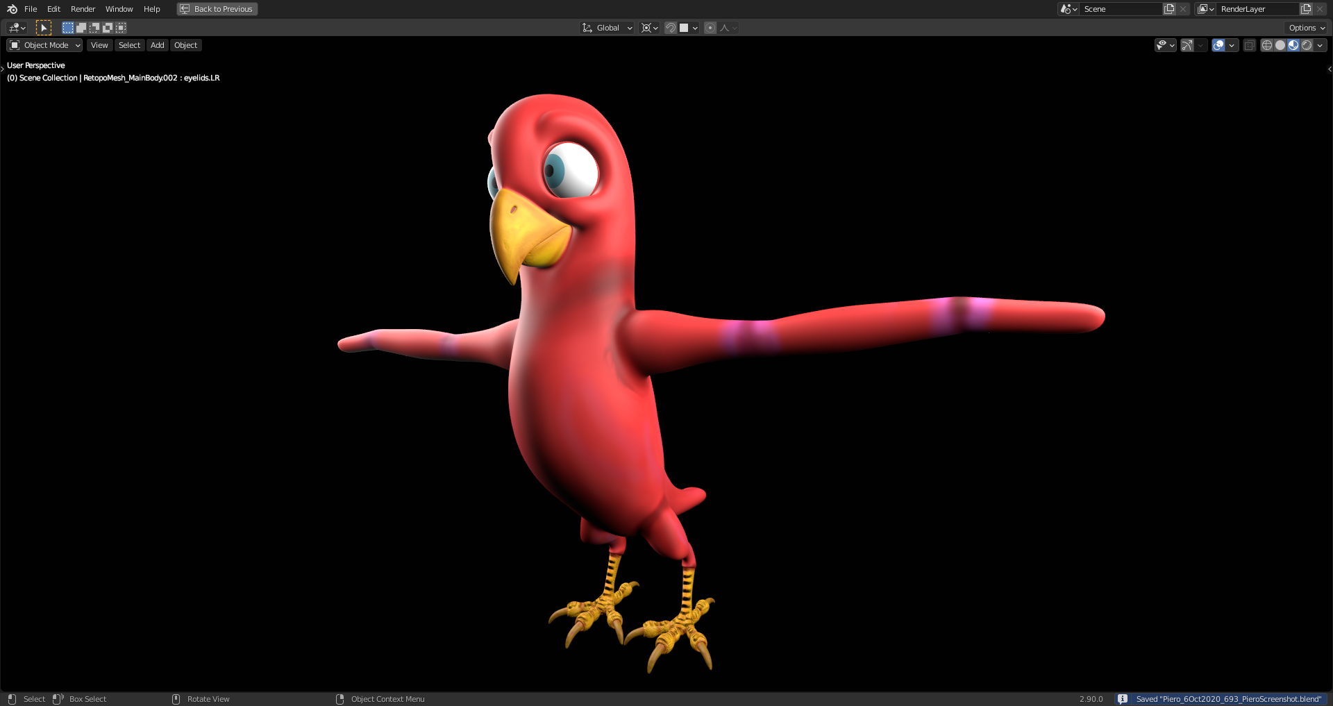This screenshot has height=706, width=1333.
Task: Open the Object menu in the 3D viewport
Action: [185, 44]
